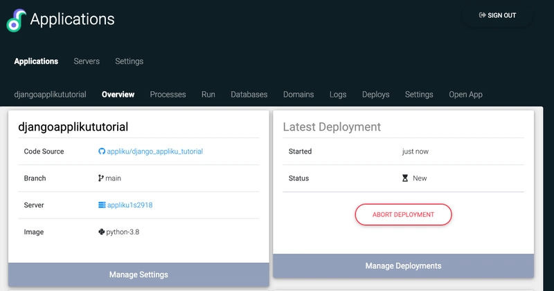Switch to the Overview tab

118,95
